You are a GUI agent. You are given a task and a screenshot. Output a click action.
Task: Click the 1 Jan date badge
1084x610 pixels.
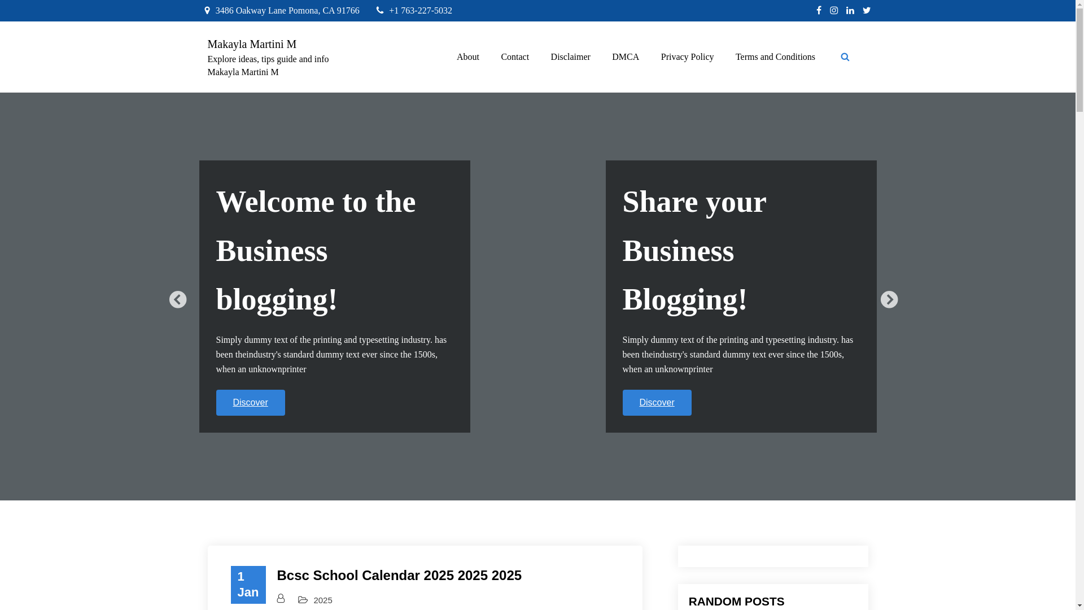pyautogui.click(x=248, y=585)
